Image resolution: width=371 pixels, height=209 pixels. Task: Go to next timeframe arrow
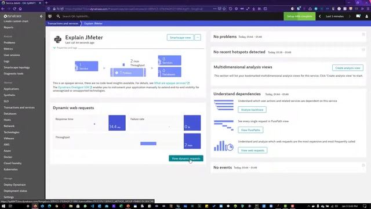[350, 16]
